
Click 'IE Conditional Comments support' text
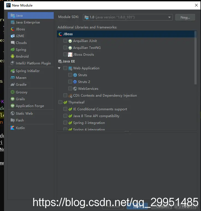[x=100, y=109]
